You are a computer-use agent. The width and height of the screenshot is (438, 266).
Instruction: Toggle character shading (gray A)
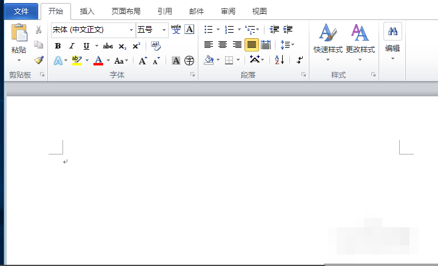tap(176, 61)
